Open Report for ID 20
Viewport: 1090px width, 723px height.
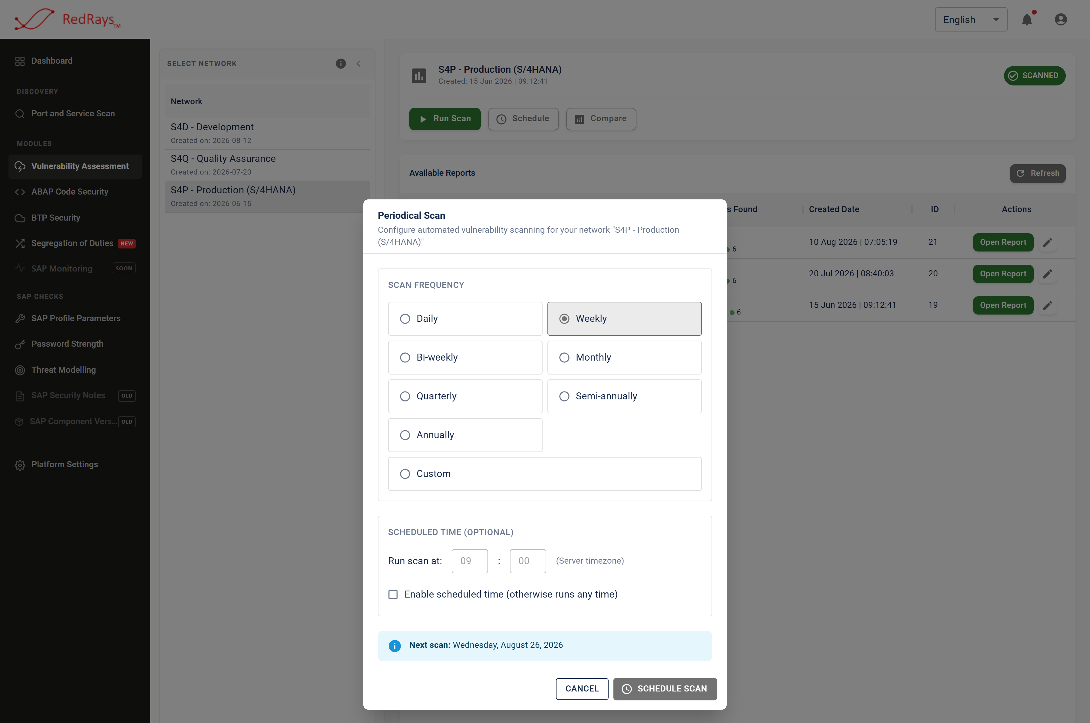pos(1003,274)
